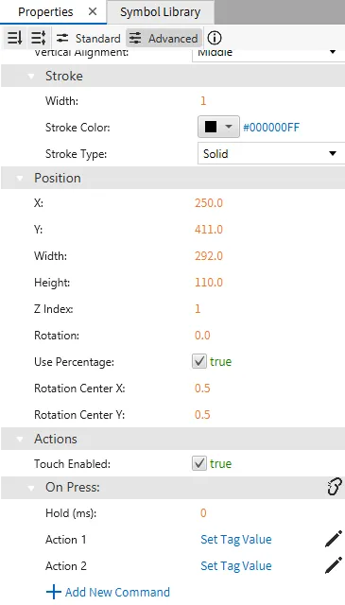Image resolution: width=345 pixels, height=605 pixels.
Task: Switch to the Symbol Library tab
Action: tap(160, 12)
